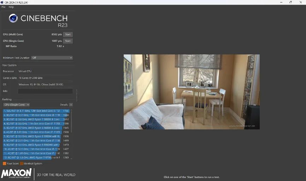This screenshot has width=306, height=181.
Task: Click the Details label in Ranking
Action: click(x=64, y=105)
